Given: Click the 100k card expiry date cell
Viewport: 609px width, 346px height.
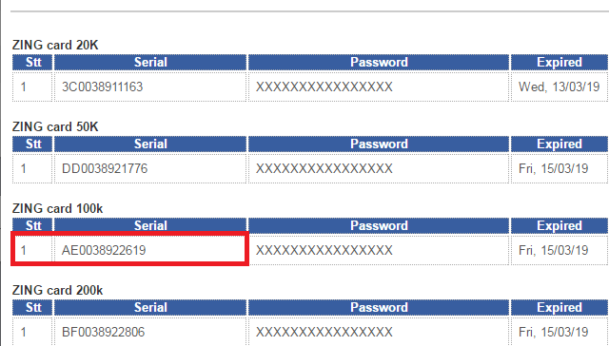Looking at the screenshot, I should [x=559, y=250].
